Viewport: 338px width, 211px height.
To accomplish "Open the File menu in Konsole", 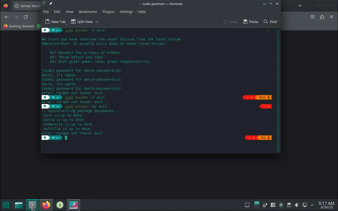I will pos(46,12).
